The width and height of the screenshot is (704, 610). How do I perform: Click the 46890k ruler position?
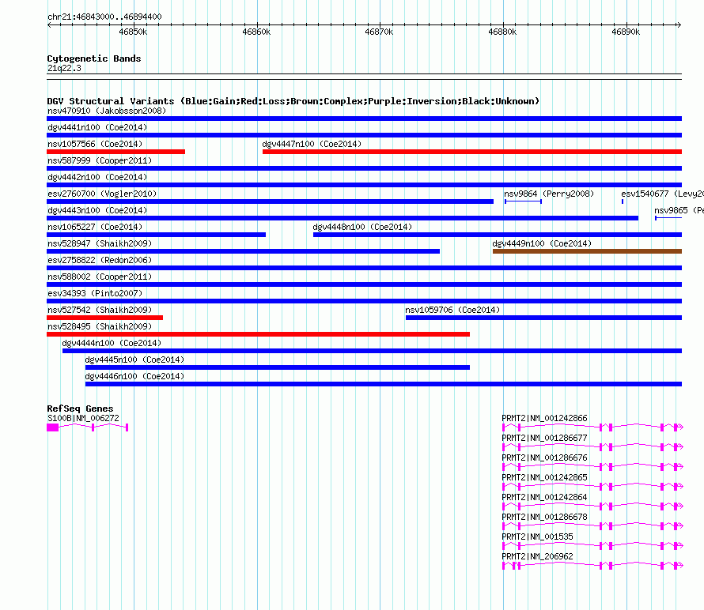[x=626, y=32]
